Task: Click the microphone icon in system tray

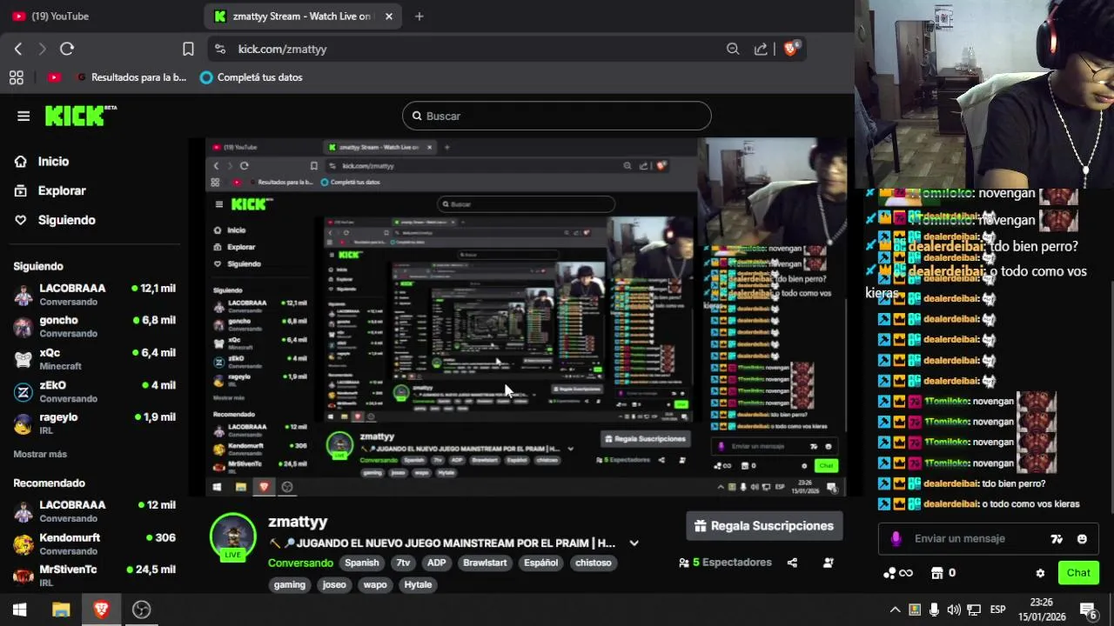Action: click(x=934, y=609)
